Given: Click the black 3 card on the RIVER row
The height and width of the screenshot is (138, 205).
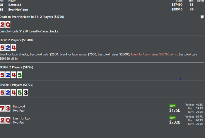Looking at the screenshot, I should (x=25, y=92).
